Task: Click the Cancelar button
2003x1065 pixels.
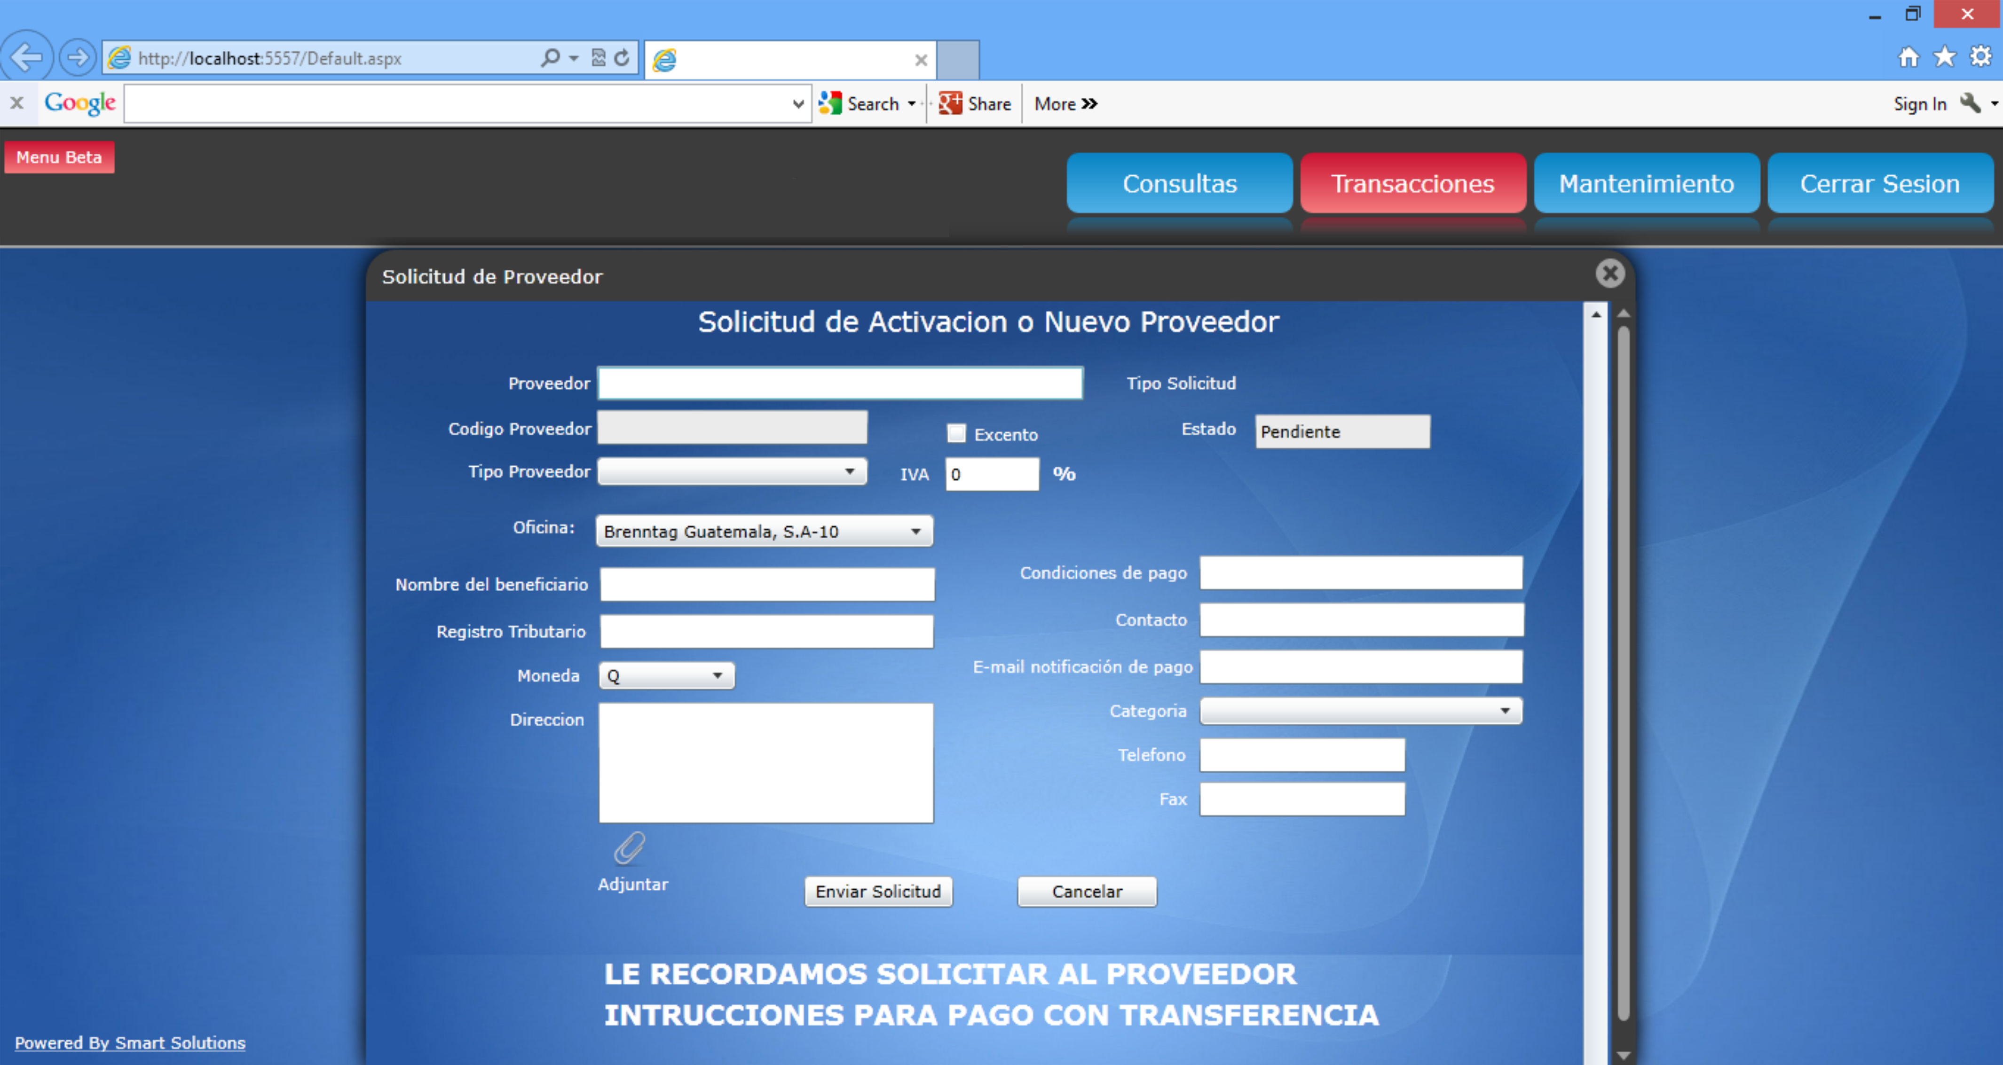Action: [x=1087, y=892]
